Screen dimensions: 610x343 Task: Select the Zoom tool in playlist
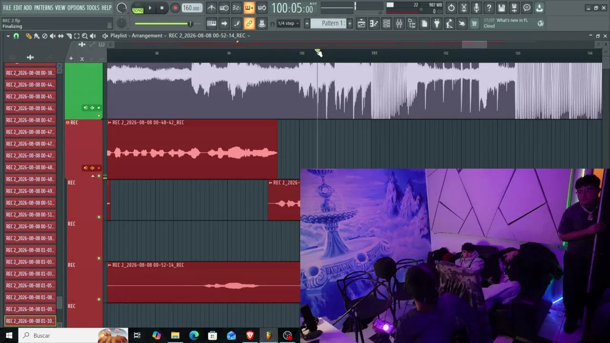click(85, 36)
